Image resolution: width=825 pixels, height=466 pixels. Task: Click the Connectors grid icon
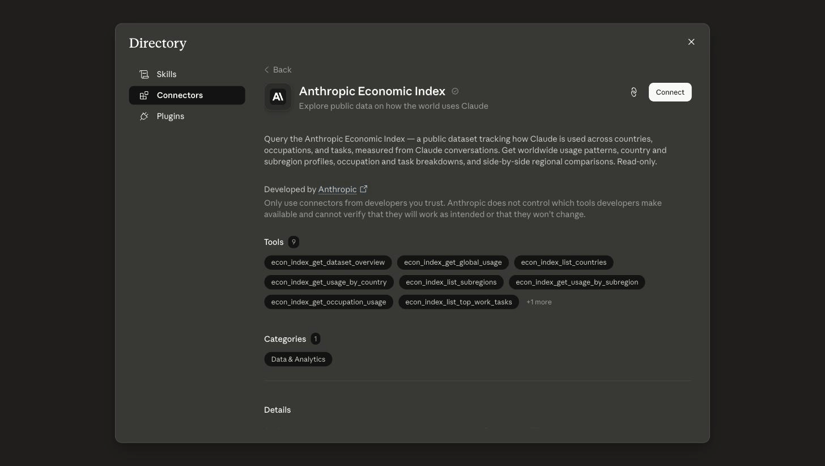pos(144,95)
